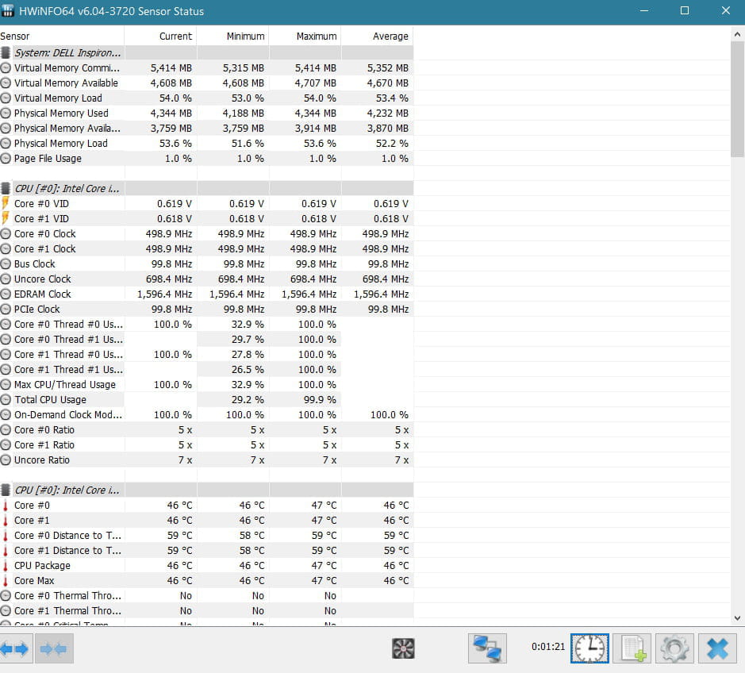Image resolution: width=745 pixels, height=673 pixels.
Task: Click the 5,352 MB average value
Action: coord(388,68)
